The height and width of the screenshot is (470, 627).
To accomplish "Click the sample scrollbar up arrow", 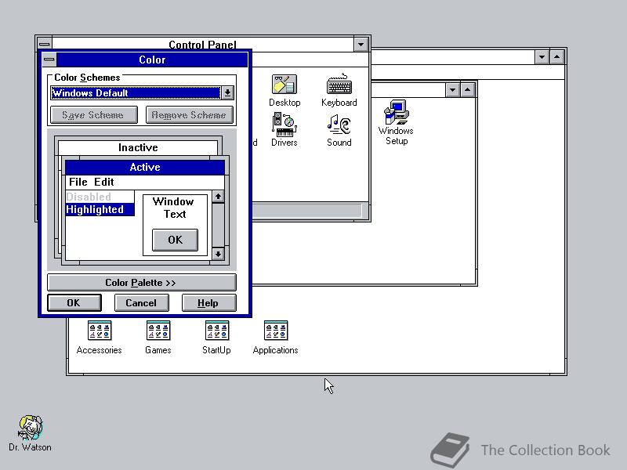I will (x=218, y=197).
